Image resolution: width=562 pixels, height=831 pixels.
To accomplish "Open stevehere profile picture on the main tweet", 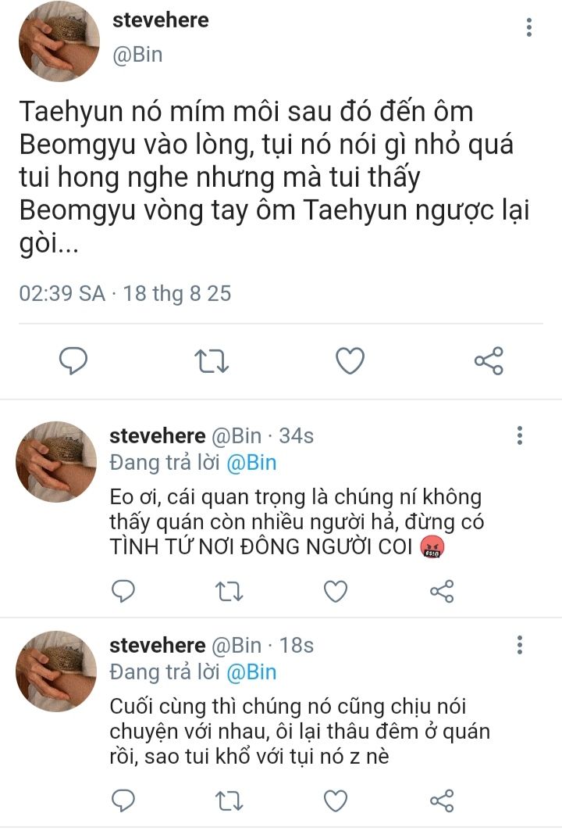I will pos(59,41).
